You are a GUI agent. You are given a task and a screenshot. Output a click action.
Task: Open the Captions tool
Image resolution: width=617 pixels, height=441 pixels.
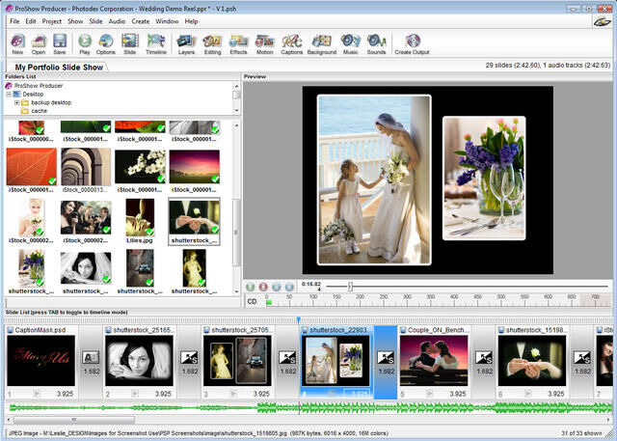tap(291, 41)
